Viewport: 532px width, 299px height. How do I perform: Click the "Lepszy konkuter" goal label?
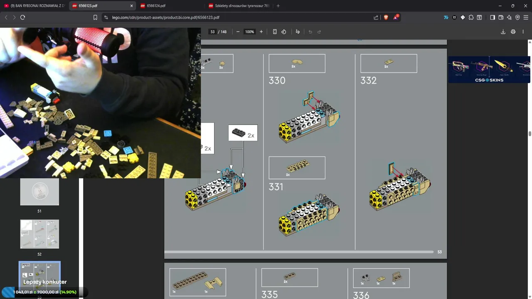pos(45,282)
